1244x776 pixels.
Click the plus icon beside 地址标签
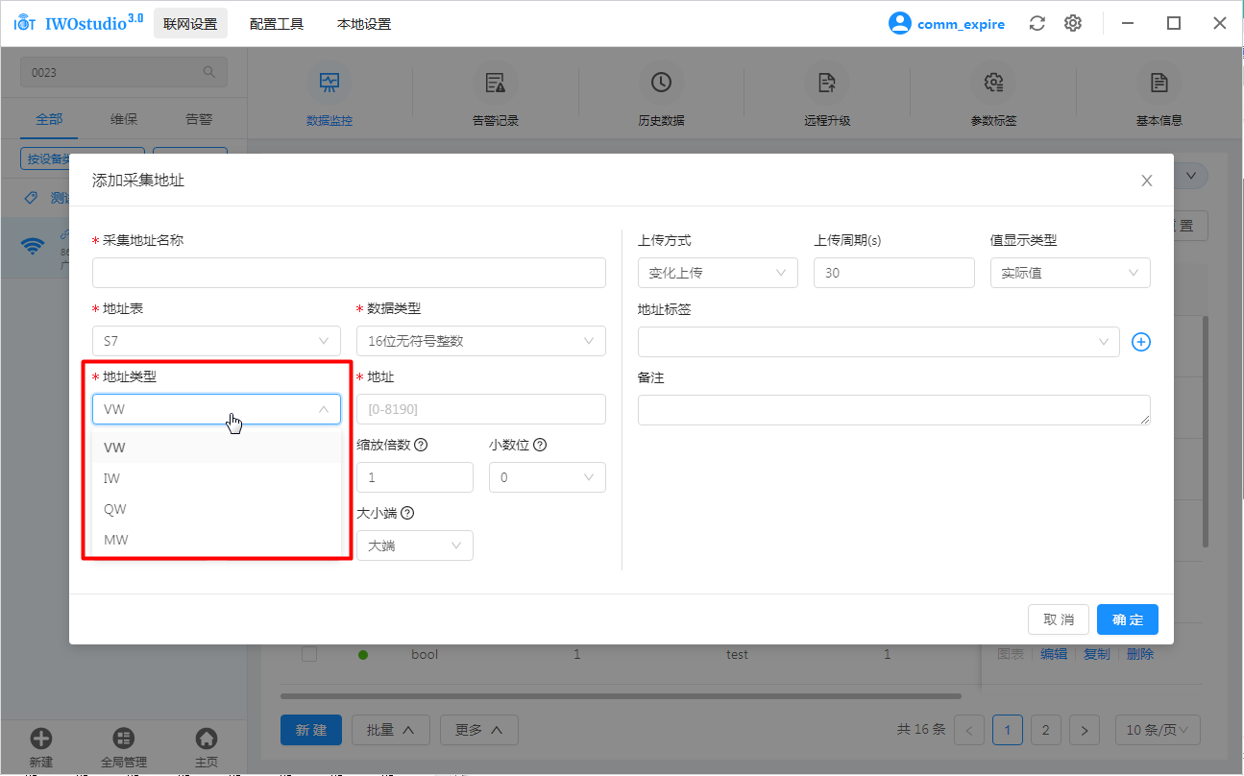pos(1140,342)
